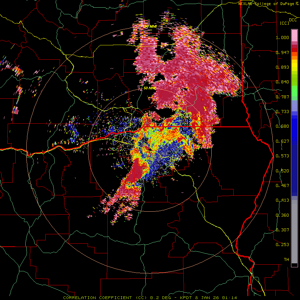Click the DCC product label
This screenshot has height=300, width=300.
pyautogui.click(x=293, y=20)
